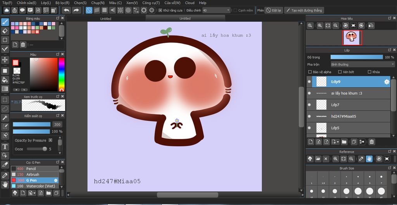Activate the hand tool in Reference panel
This screenshot has height=205, width=397.
pos(369,159)
